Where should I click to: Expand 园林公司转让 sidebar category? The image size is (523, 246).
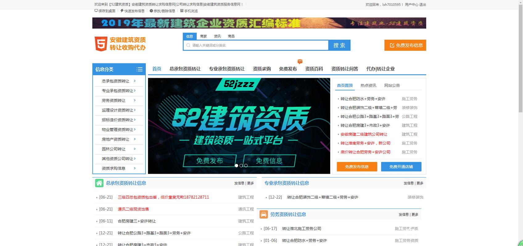coord(119,149)
